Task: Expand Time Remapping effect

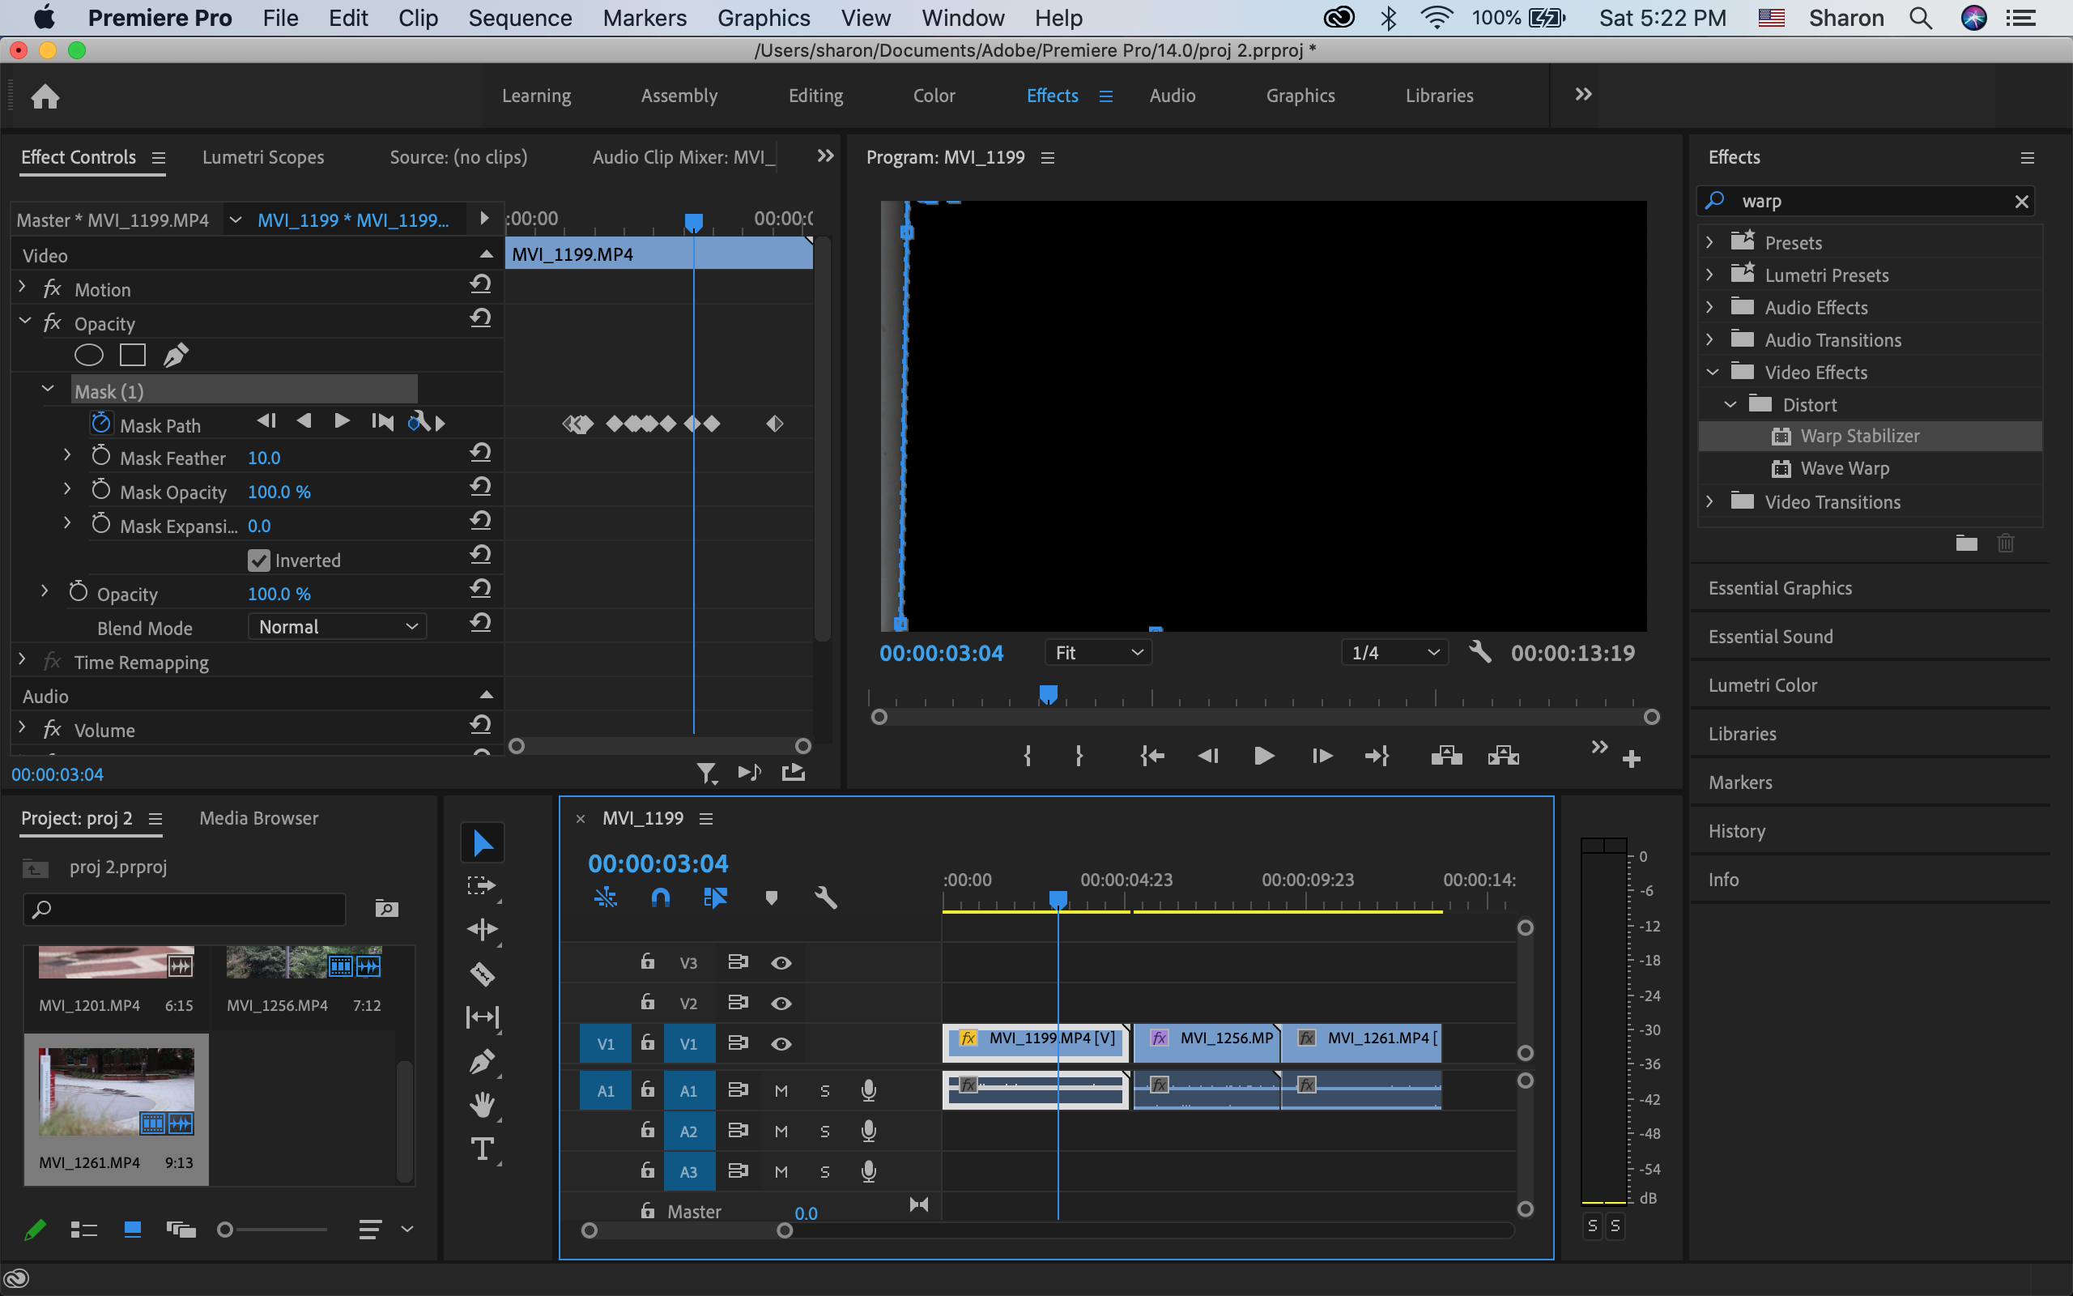Action: pyautogui.click(x=23, y=660)
